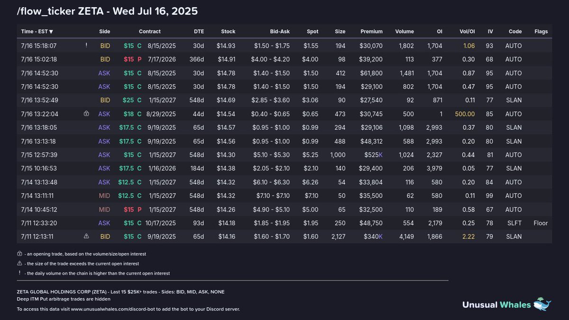Click the Flags column header
Viewport: 569px width, 320px height.
point(541,32)
